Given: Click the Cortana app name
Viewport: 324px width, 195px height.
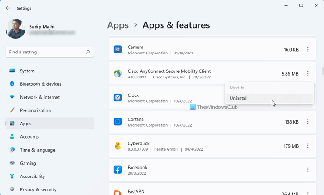Looking at the screenshot, I should point(136,119).
